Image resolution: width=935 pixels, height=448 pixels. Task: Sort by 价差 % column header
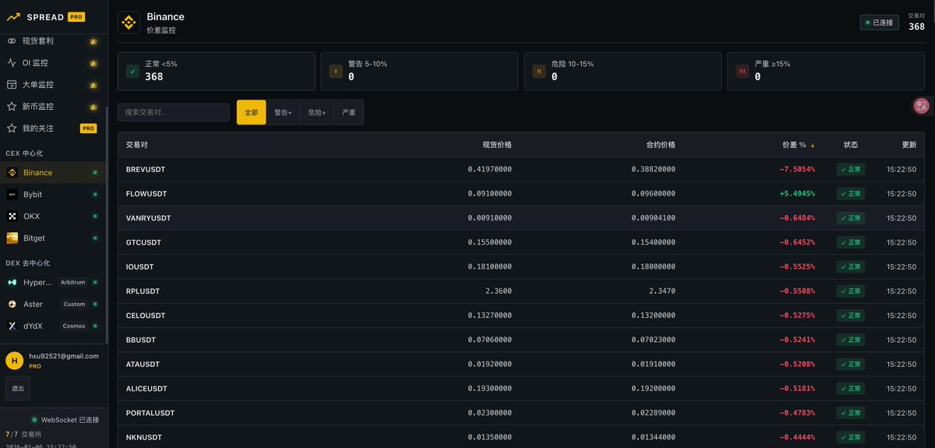(x=799, y=145)
